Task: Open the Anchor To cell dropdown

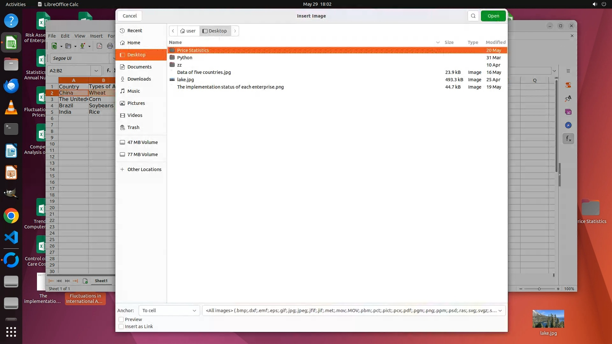Action: click(169, 311)
